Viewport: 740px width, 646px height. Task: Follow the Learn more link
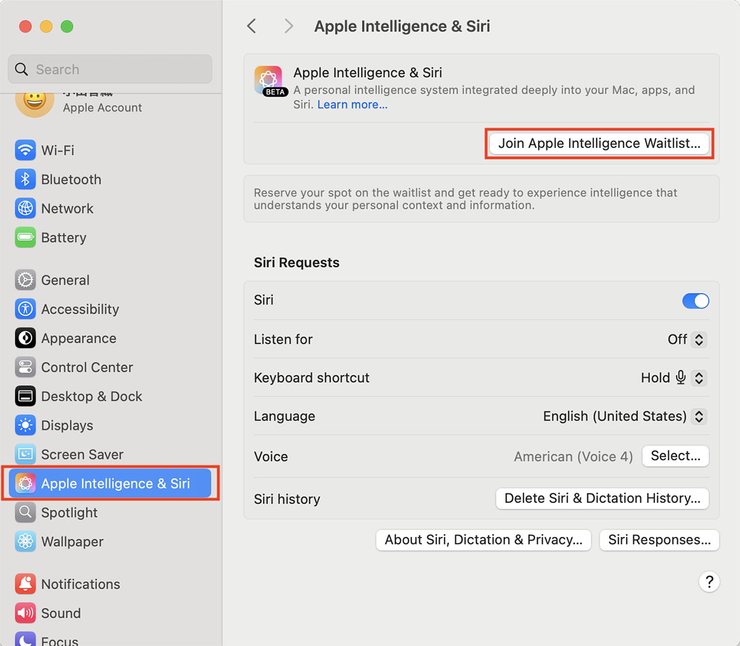353,105
